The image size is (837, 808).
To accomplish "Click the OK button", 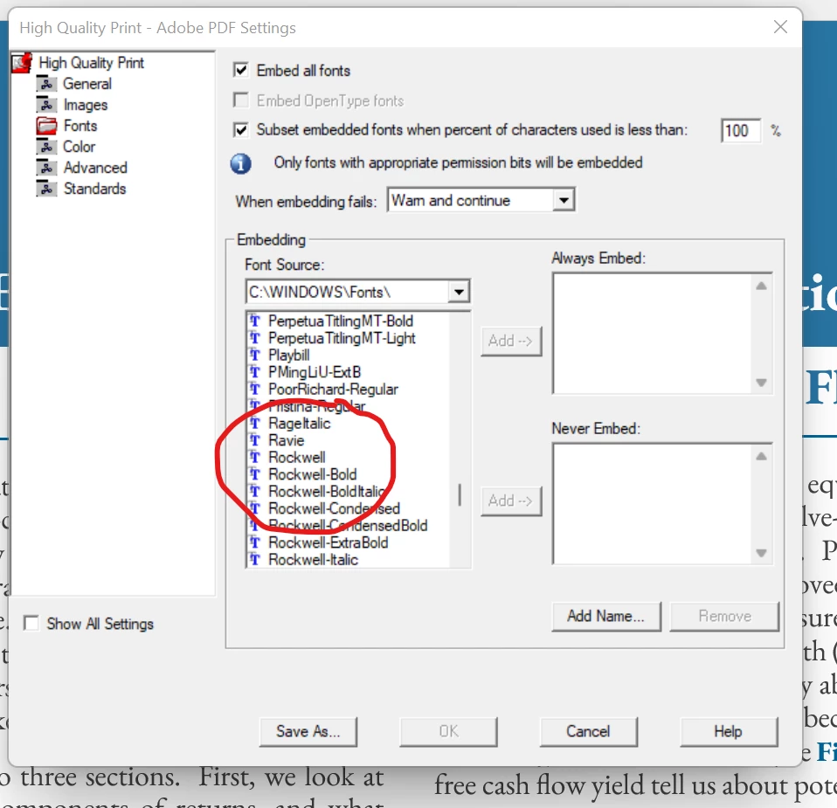I will pos(448,732).
